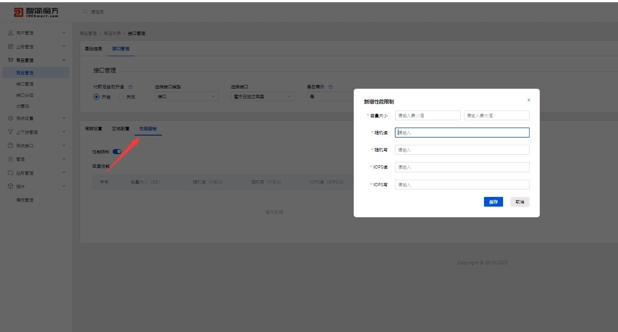Click the 容量大小 minimum value field
This screenshot has height=332, width=618.
pyautogui.click(x=428, y=115)
